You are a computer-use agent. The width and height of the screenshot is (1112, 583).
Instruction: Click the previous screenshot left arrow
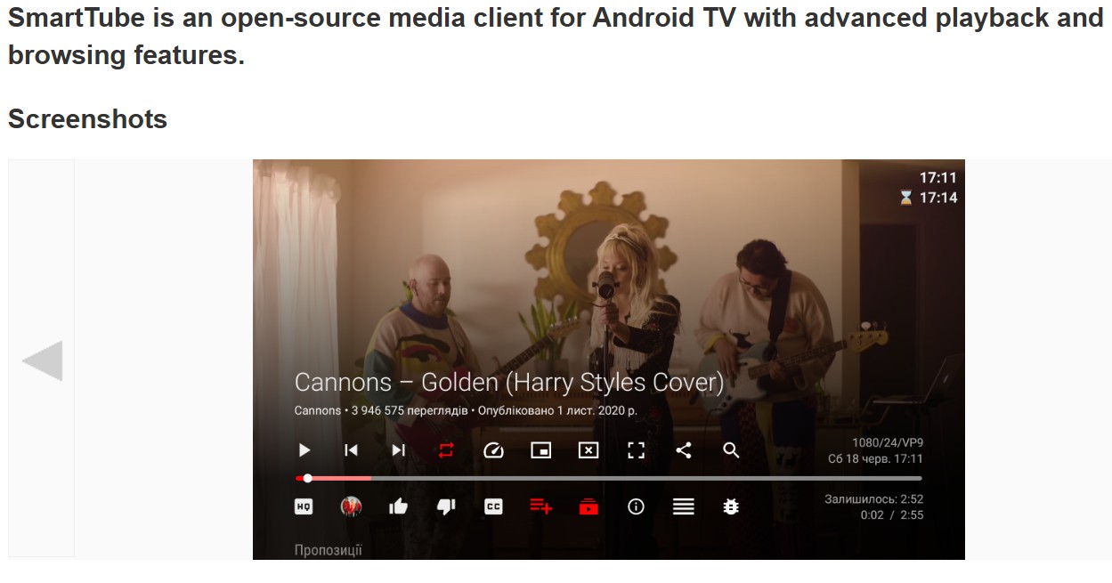click(x=42, y=360)
